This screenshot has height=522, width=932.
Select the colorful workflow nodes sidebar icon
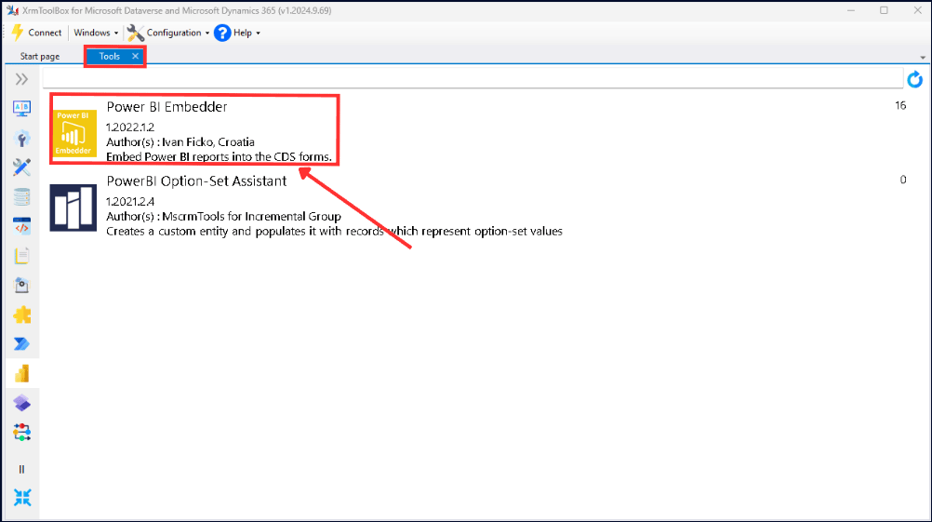[22, 433]
